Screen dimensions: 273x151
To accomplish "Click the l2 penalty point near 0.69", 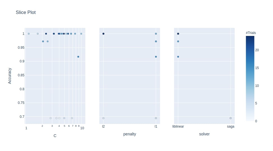I will pyautogui.click(x=103, y=118).
